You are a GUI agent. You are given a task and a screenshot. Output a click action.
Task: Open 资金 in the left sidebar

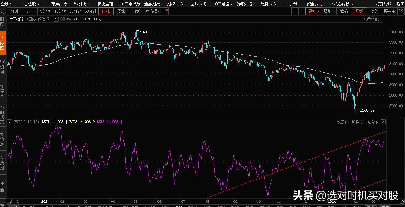(2, 186)
